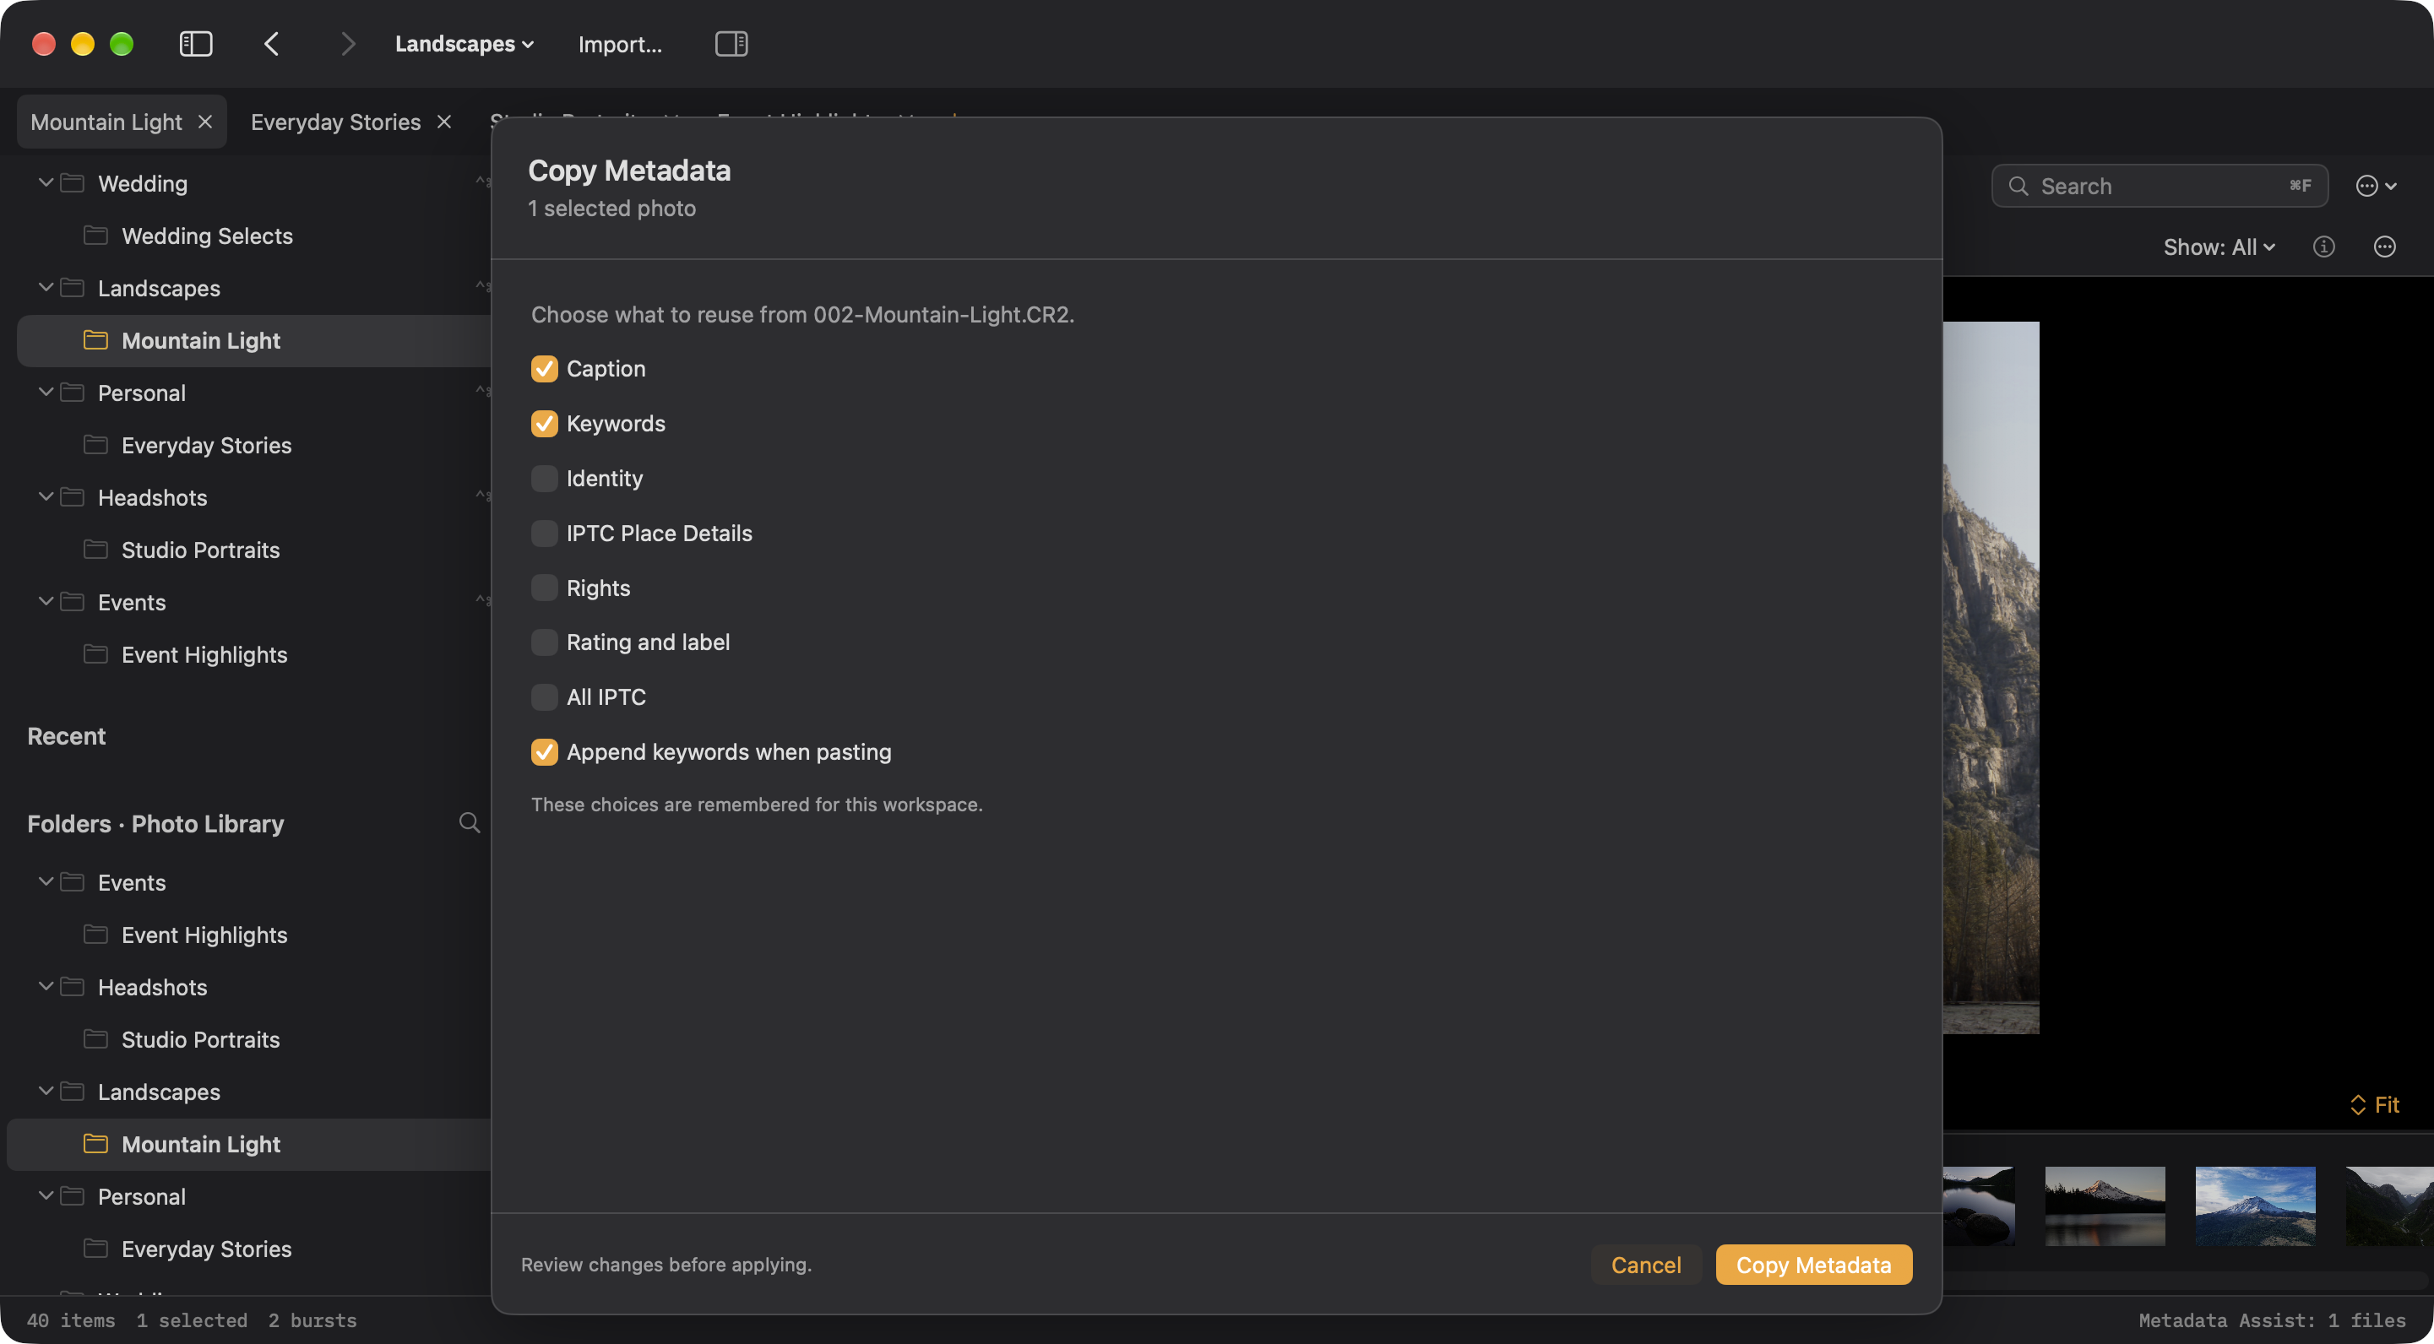Collapse the Personal group in shortcuts
Screen dimensions: 2434x1344
(x=46, y=392)
